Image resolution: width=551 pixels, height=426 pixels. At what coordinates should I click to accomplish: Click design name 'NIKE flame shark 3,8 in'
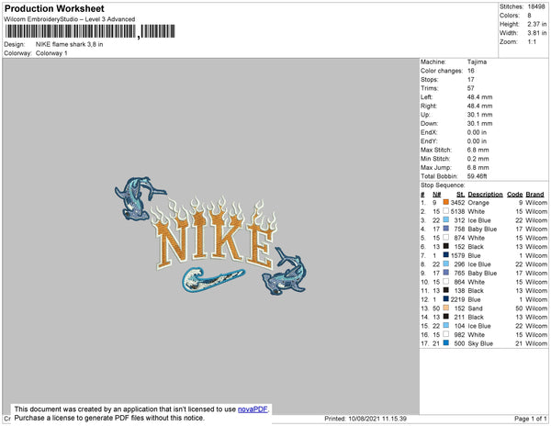[x=69, y=44]
